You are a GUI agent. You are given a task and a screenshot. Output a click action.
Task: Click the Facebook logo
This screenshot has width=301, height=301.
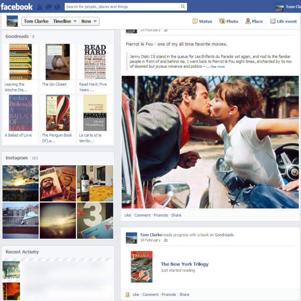17,7
